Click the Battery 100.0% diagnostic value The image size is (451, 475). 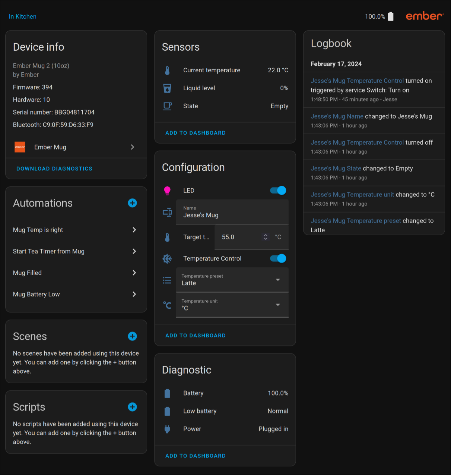tap(278, 393)
